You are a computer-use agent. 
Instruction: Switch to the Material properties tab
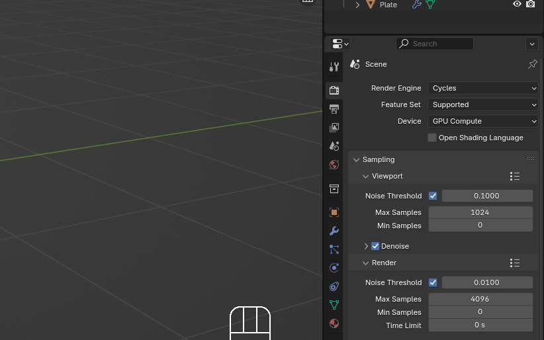[334, 323]
